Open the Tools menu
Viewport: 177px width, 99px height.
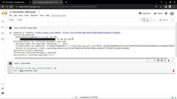click(x=41, y=15)
